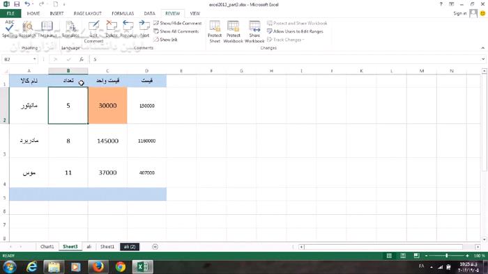Click the Translate icon
The image size is (488, 274).
[70, 29]
